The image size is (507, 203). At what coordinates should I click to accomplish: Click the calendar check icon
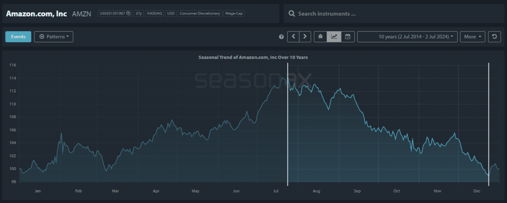348,36
